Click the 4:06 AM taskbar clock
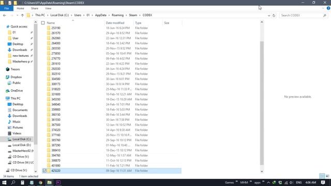 (311, 182)
